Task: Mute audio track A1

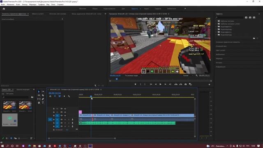Action: [65, 120]
